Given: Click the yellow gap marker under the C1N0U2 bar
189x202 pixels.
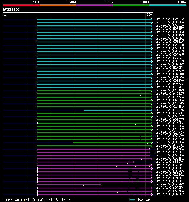Looking at the screenshot, I should (136, 124).
